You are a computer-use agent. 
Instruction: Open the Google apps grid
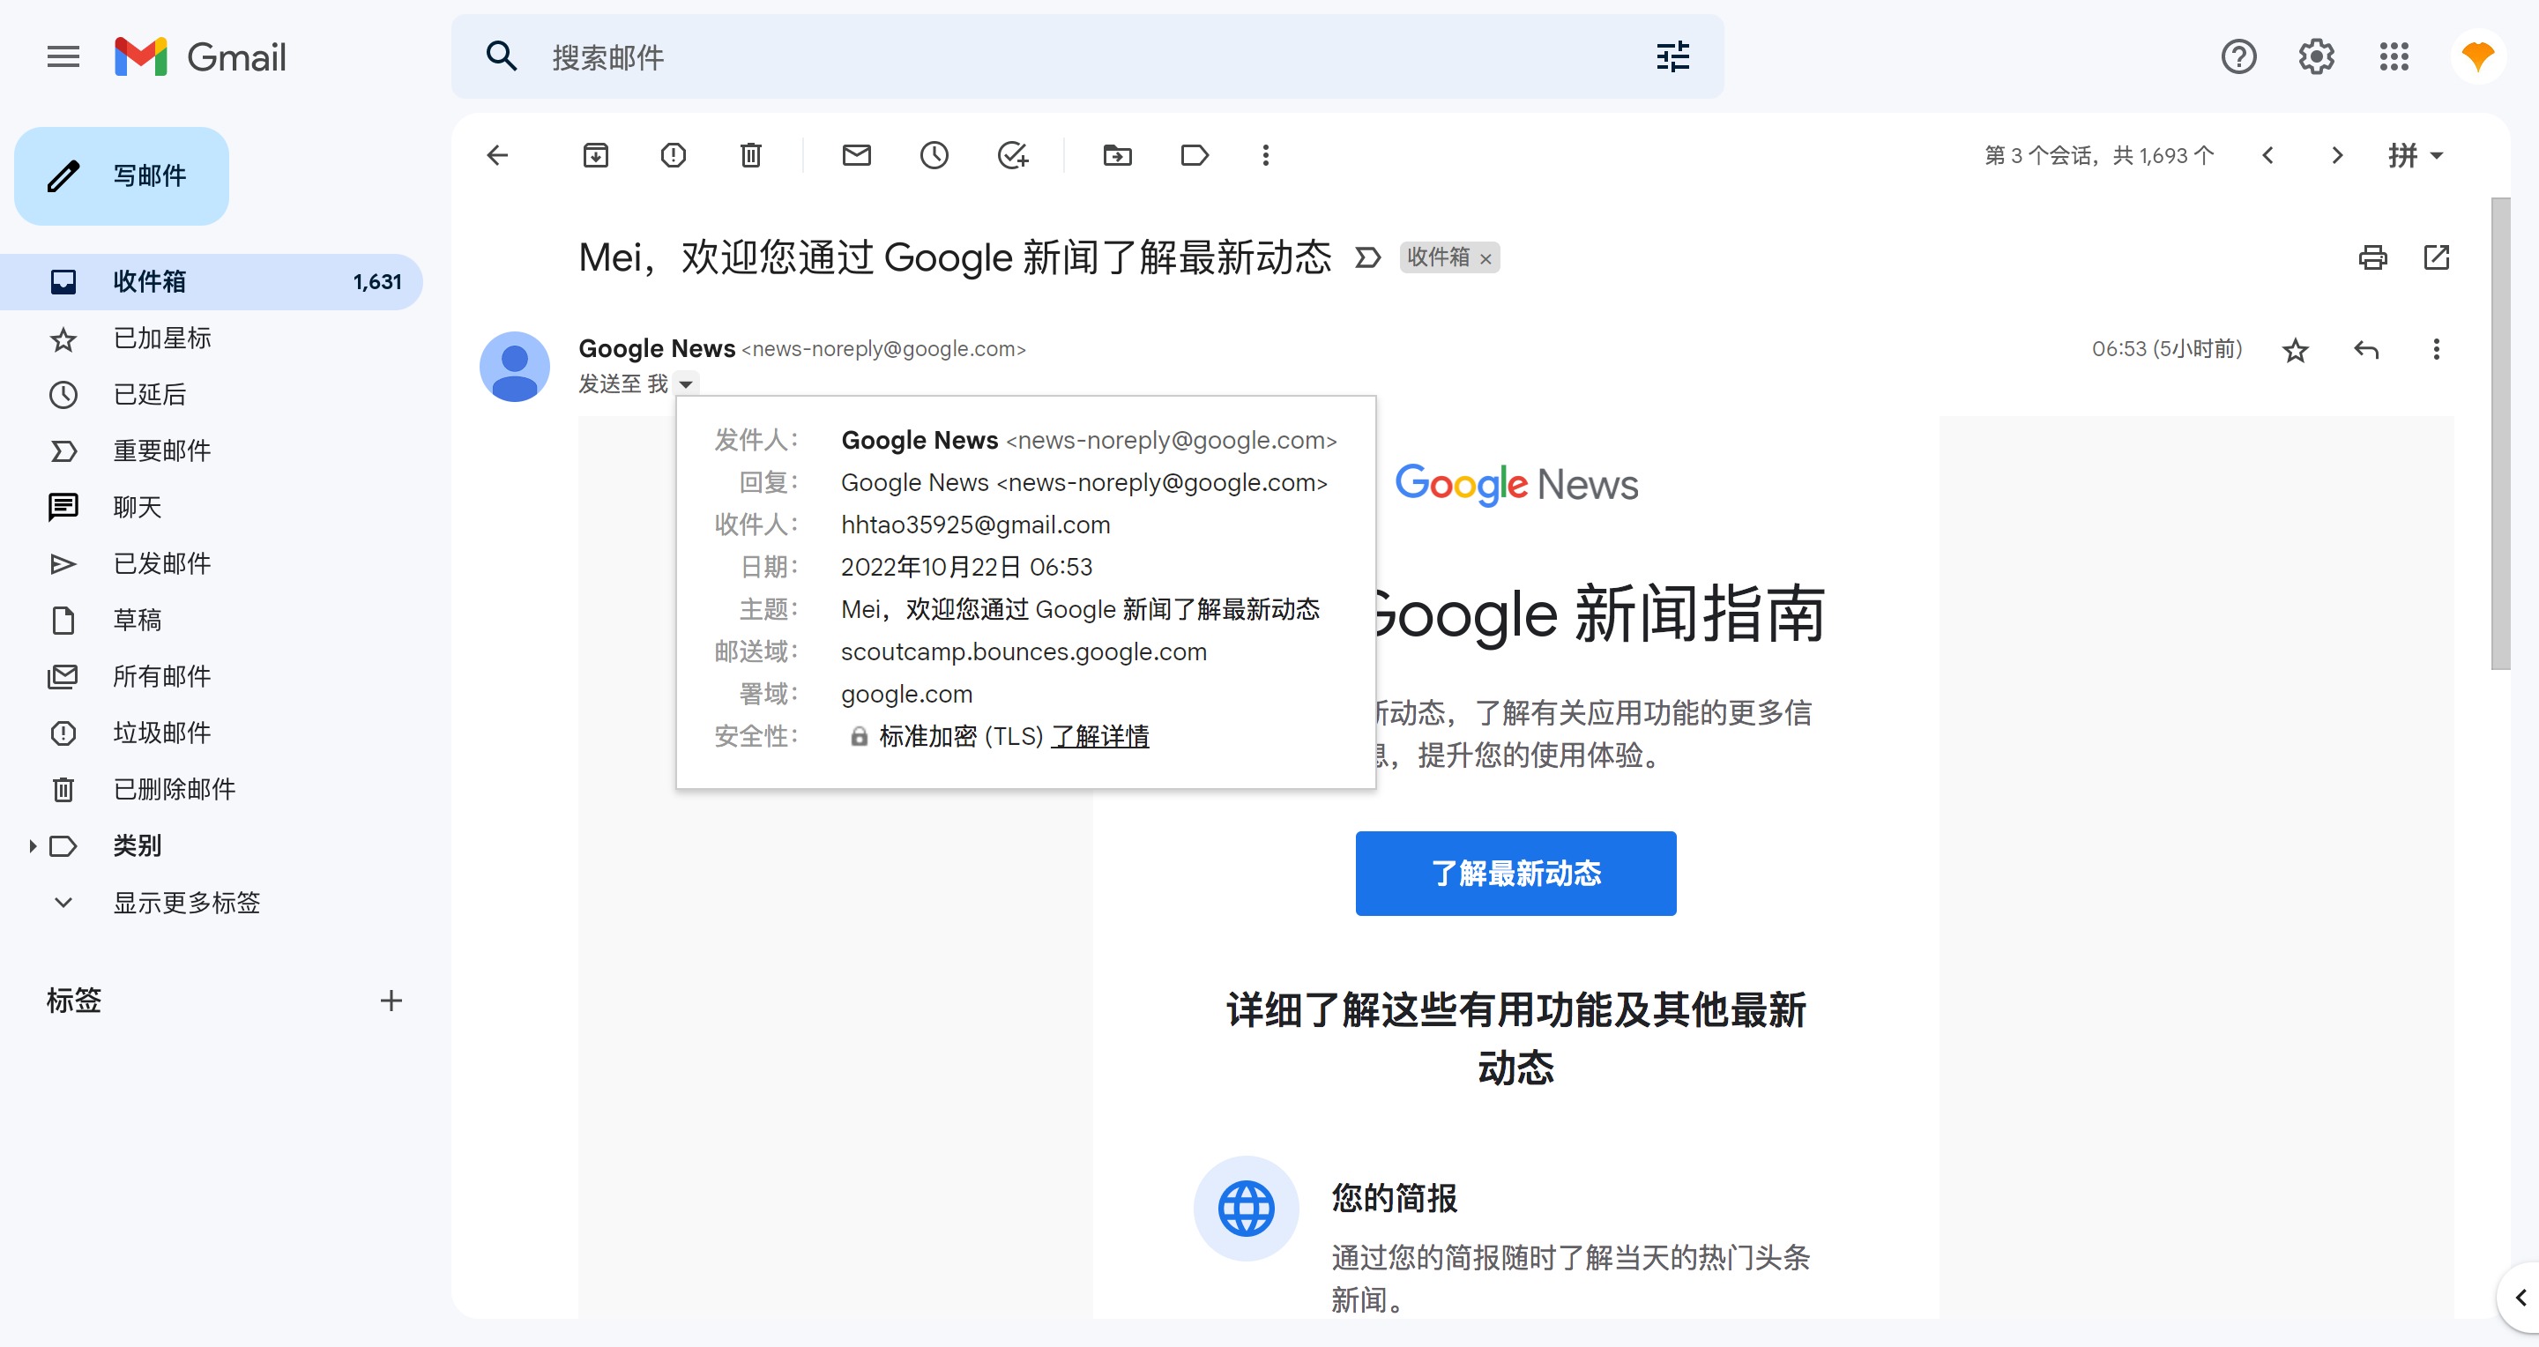pyautogui.click(x=2394, y=57)
